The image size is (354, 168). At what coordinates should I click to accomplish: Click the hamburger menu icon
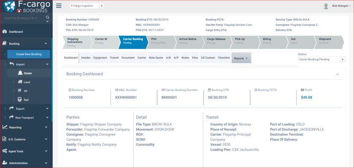(x=59, y=6)
